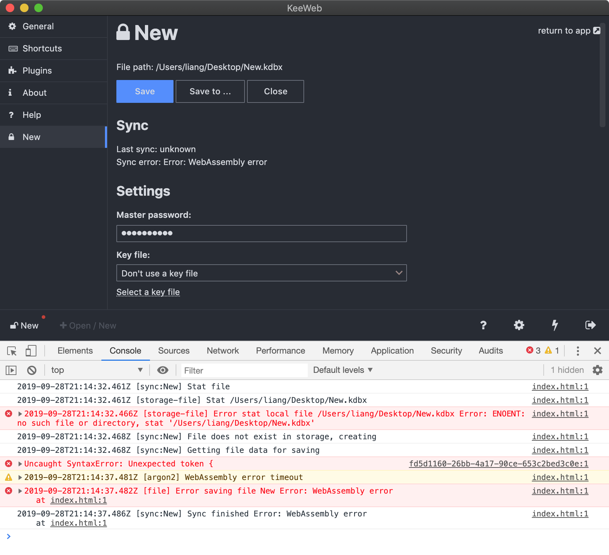
Task: Click the blue Save button
Action: (145, 91)
